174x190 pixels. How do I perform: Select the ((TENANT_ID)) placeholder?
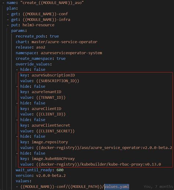click(x=51, y=97)
